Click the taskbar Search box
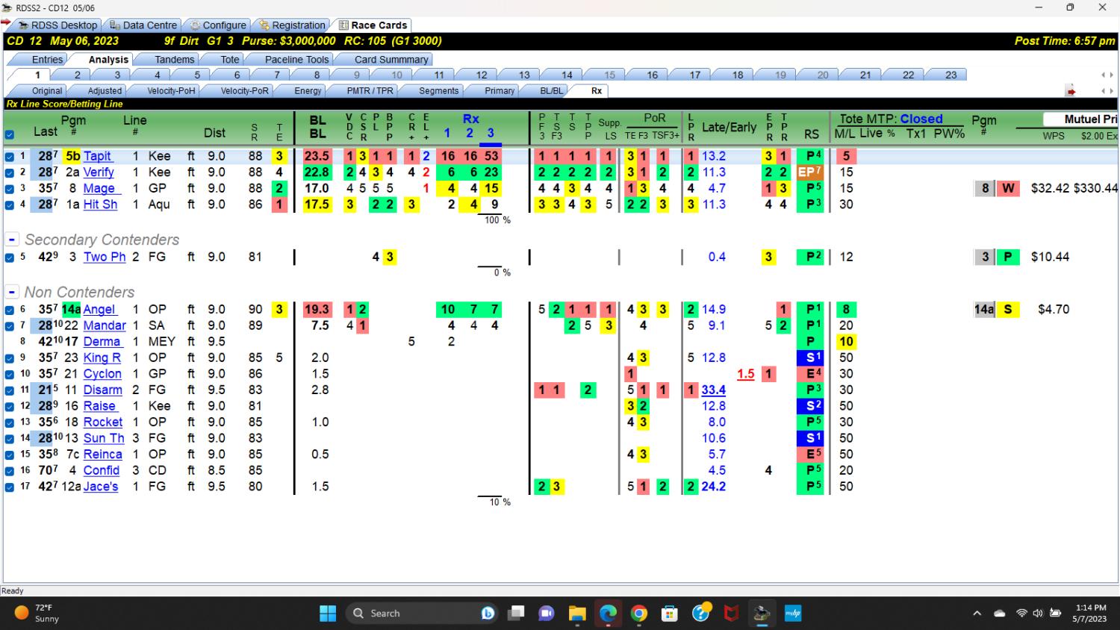This screenshot has width=1120, height=630. (423, 613)
